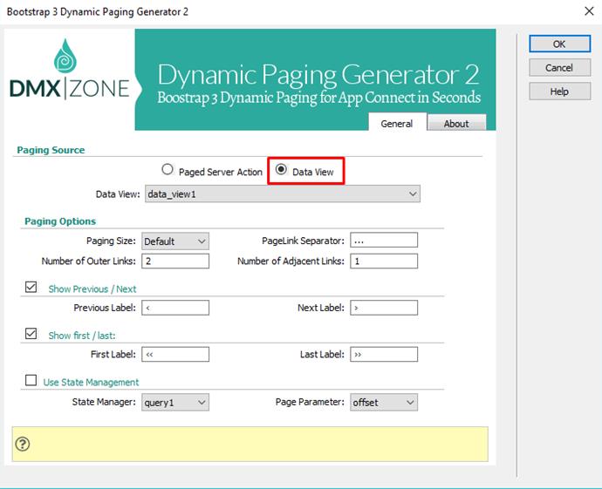Click the question mark help icon
Viewport: 602px width, 489px height.
[x=23, y=444]
